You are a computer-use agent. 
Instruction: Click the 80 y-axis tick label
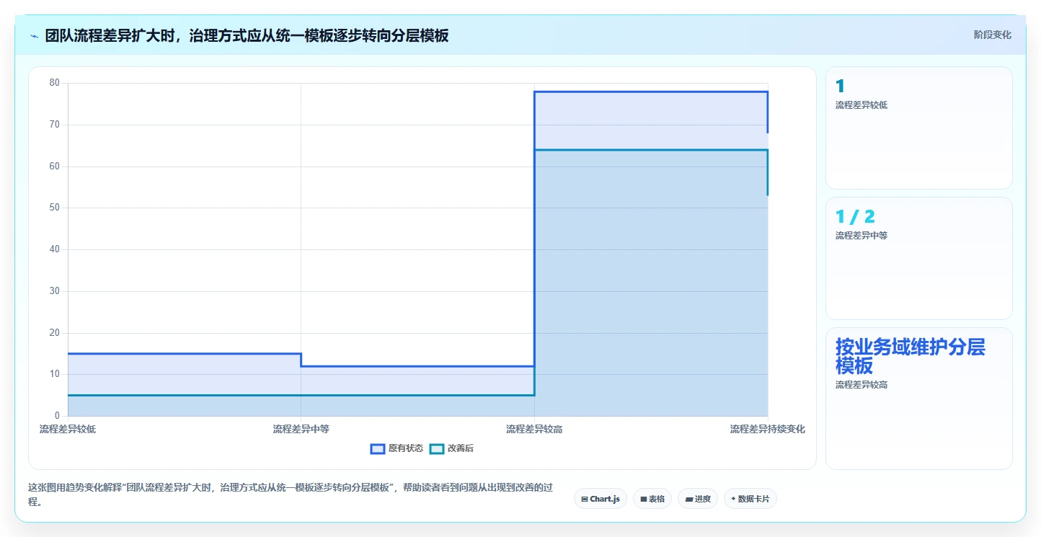coord(55,83)
